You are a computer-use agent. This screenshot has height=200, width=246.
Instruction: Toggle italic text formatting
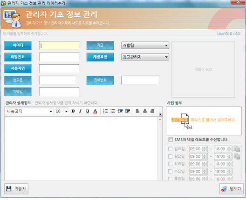pyautogui.click(x=80, y=111)
